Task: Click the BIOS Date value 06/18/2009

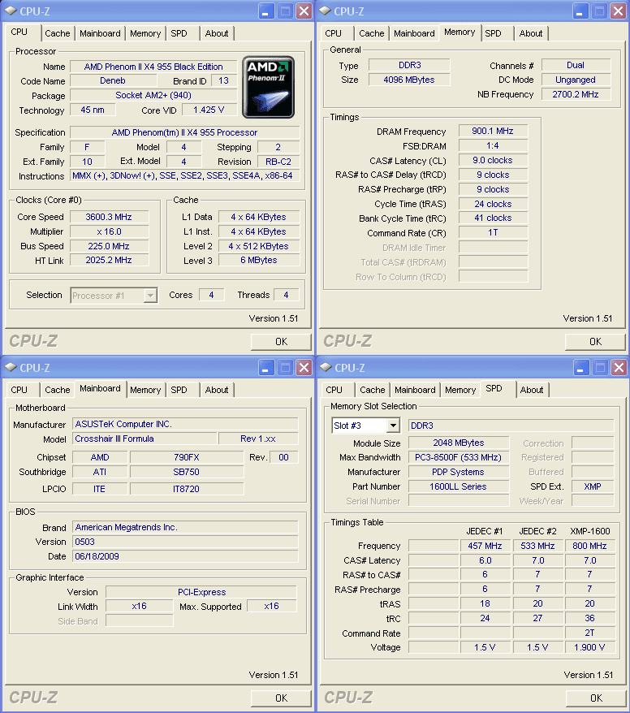Action: click(x=185, y=556)
